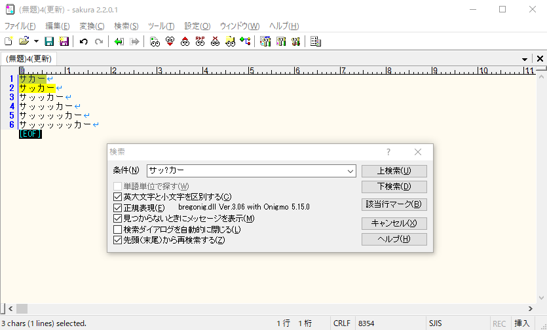Click the outline analysis icon at toolbar end
This screenshot has width=547, height=330.
316,41
